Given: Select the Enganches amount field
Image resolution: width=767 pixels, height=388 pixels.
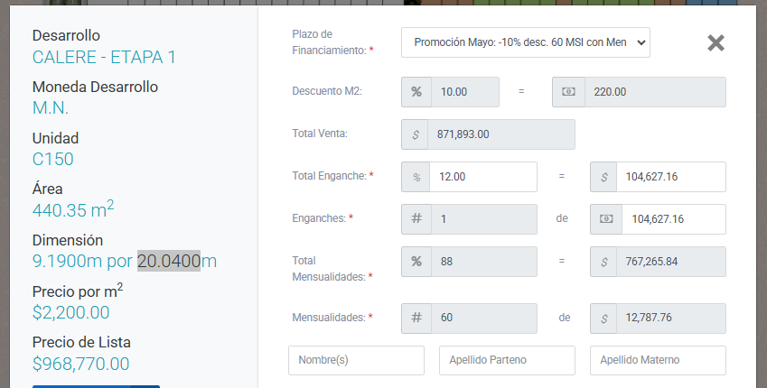Looking at the screenshot, I should click(x=674, y=219).
